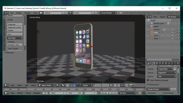Open the Properties editor type selector icon
Image resolution: width=183 pixels, height=103 pixels.
click(149, 63)
